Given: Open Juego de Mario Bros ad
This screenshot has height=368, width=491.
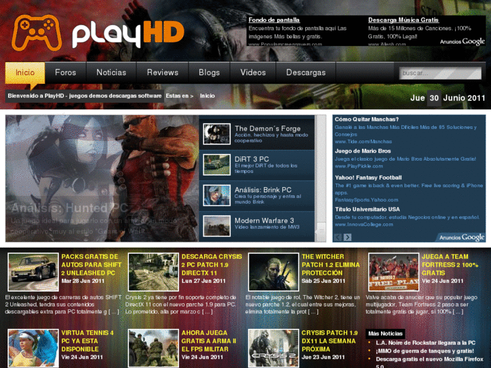Looking at the screenshot, I should tap(363, 151).
